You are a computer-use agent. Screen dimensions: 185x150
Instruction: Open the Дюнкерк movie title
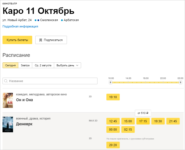click(24, 124)
